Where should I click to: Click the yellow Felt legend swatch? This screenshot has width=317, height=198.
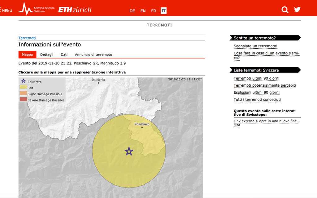click(24, 88)
